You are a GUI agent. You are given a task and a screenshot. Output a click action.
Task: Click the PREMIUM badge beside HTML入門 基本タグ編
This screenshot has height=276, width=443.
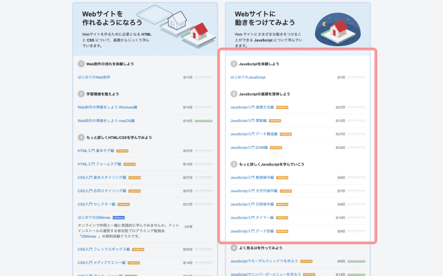click(x=123, y=151)
